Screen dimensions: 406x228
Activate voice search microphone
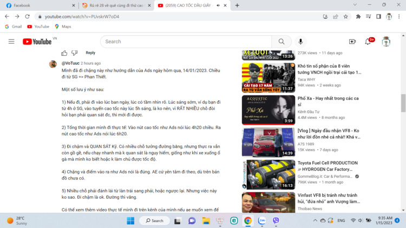point(300,42)
